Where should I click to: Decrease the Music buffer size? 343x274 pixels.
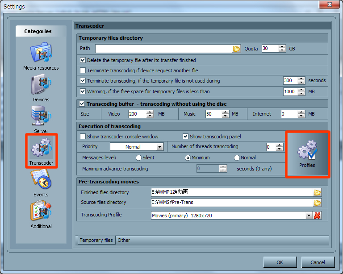click(x=225, y=116)
